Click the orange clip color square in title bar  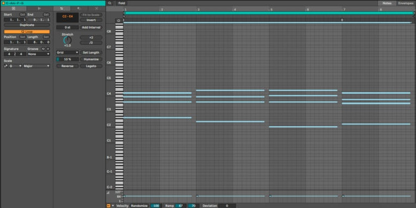click(3, 3)
